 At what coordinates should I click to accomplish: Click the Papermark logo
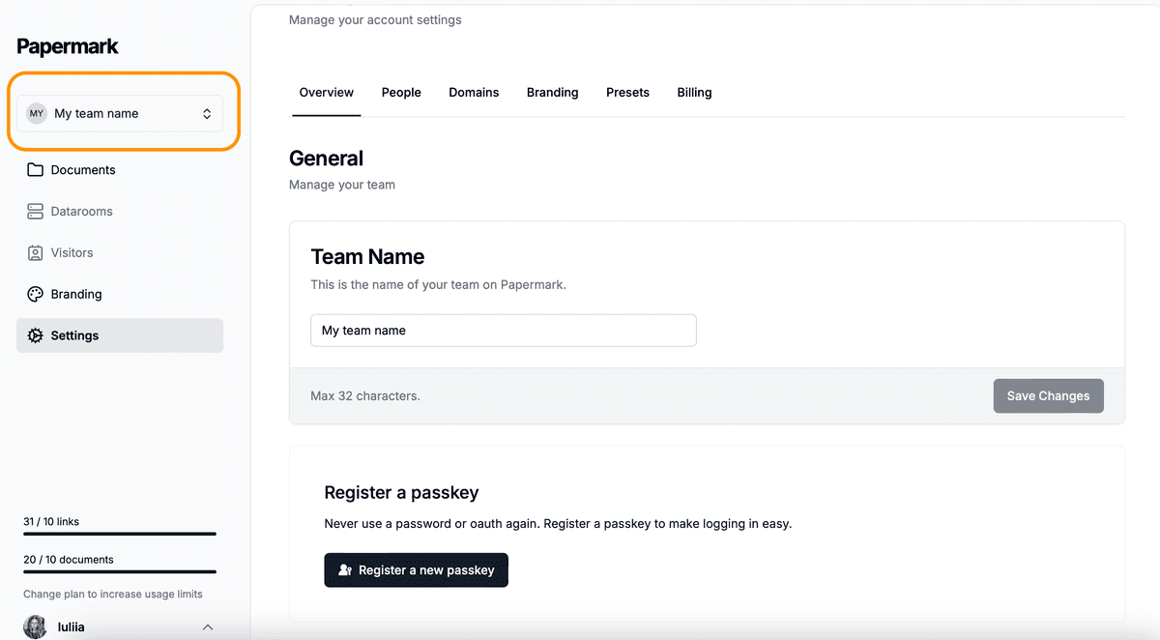68,46
